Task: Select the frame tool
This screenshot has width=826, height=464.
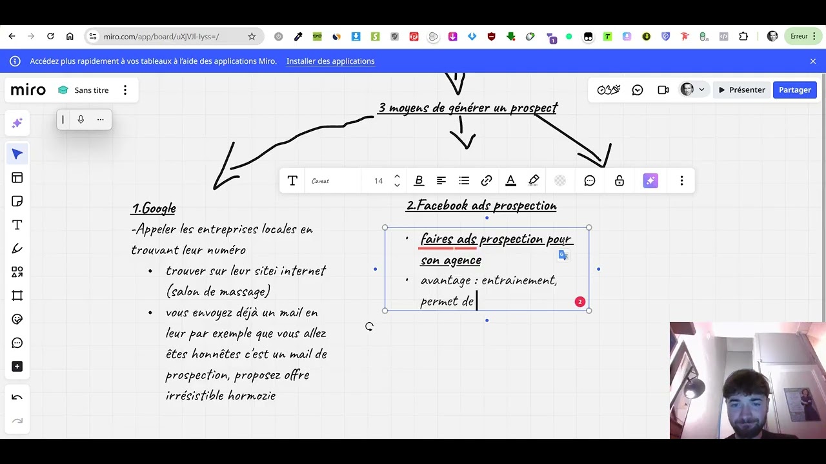Action: click(x=17, y=296)
